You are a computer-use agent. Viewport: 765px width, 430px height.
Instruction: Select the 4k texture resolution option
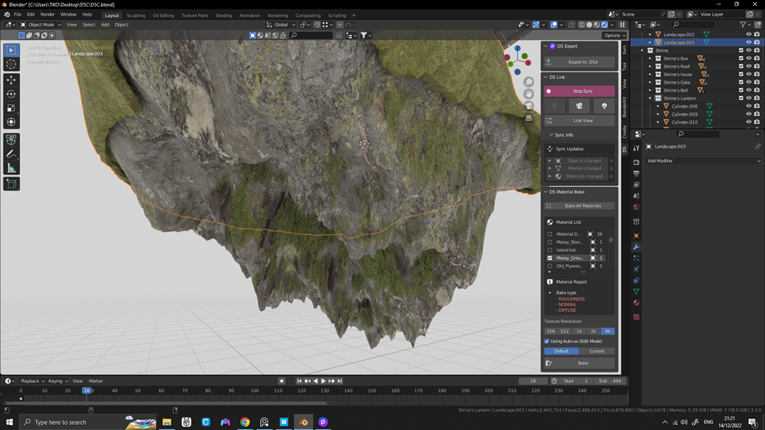pyautogui.click(x=609, y=331)
